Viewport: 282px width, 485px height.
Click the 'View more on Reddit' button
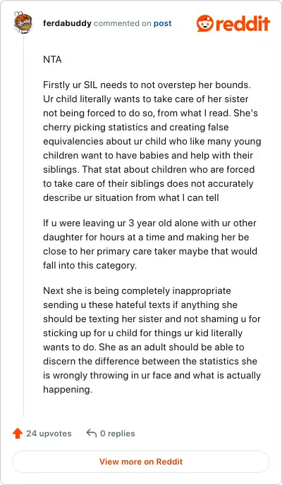point(141,462)
